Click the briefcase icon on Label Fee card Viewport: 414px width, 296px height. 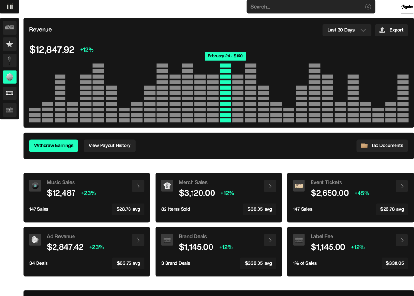[x=299, y=240]
